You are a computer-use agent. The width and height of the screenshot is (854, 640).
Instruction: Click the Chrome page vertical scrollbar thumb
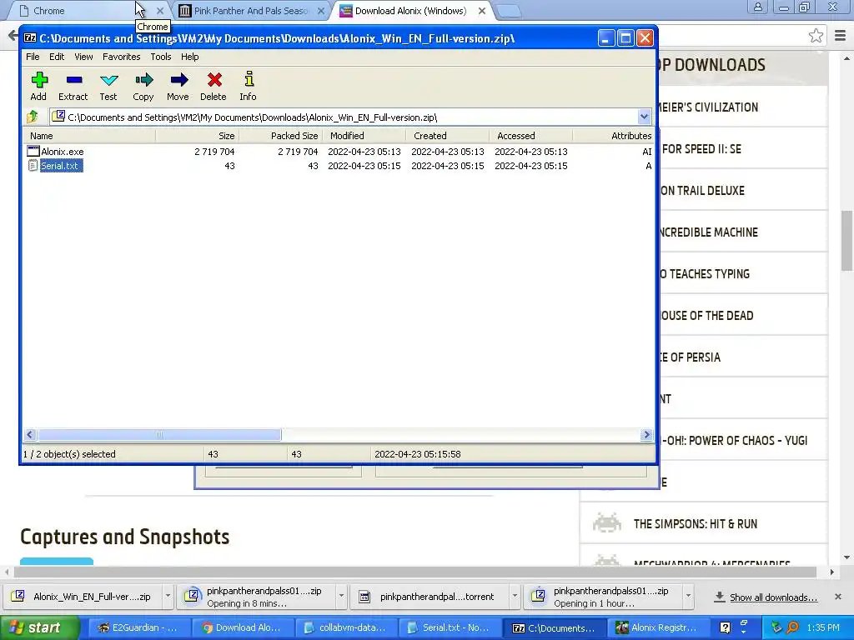tap(847, 239)
